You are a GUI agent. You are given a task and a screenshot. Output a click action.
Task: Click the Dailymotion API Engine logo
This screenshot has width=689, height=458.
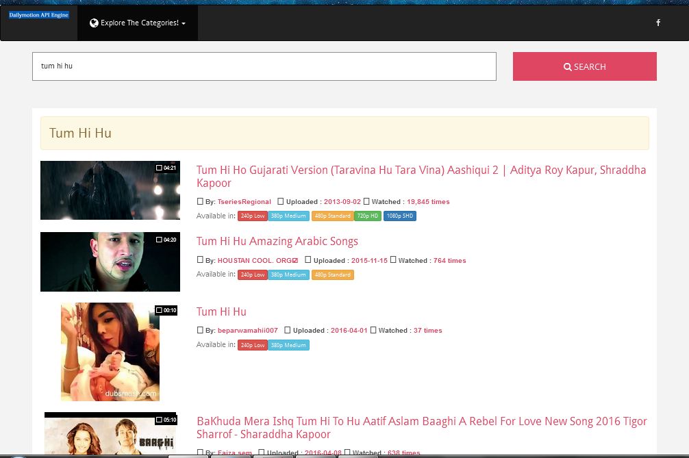coord(39,15)
